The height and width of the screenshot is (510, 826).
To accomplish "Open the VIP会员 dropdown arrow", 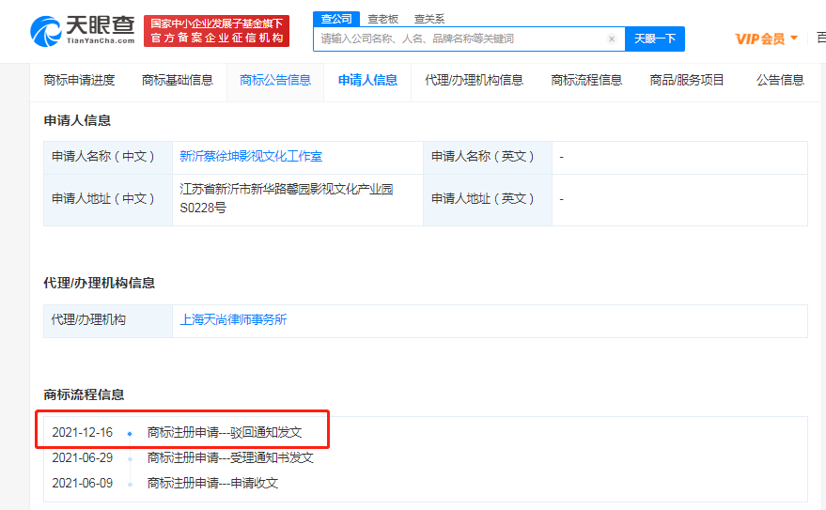I will (794, 38).
